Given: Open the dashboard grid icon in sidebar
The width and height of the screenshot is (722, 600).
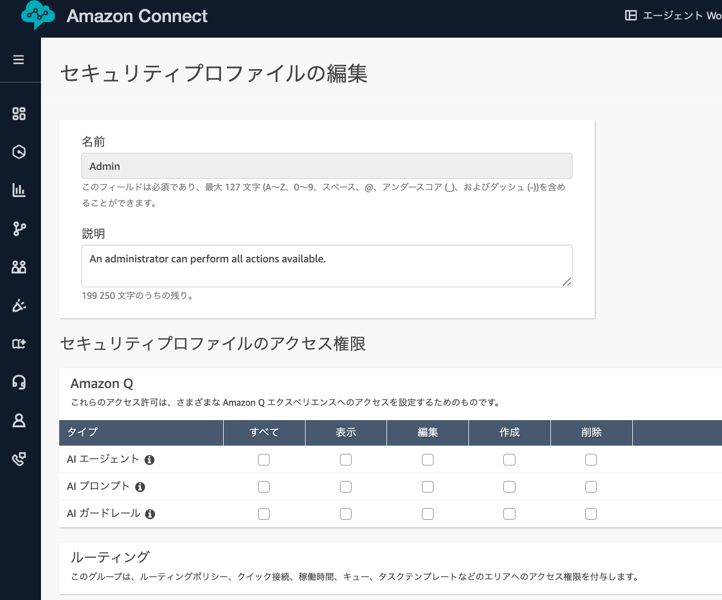Looking at the screenshot, I should [x=19, y=113].
